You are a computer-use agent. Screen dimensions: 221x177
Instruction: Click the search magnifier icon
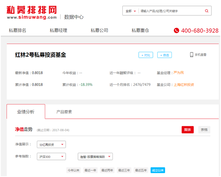(x=206, y=11)
